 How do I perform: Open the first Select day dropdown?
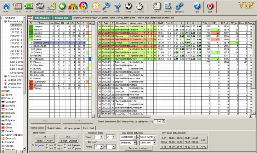[x=127, y=142]
